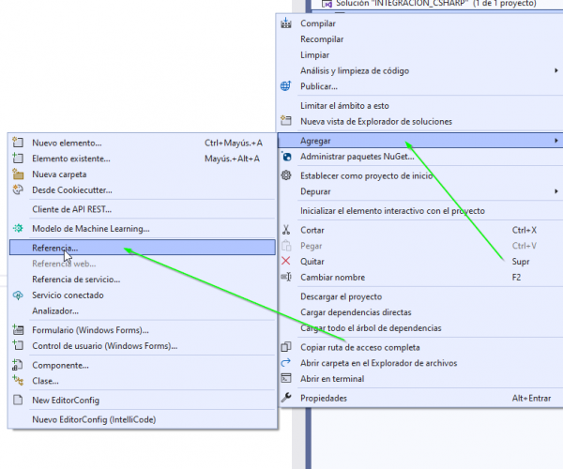Click the Abrir carpeta arrow icon

286,363
